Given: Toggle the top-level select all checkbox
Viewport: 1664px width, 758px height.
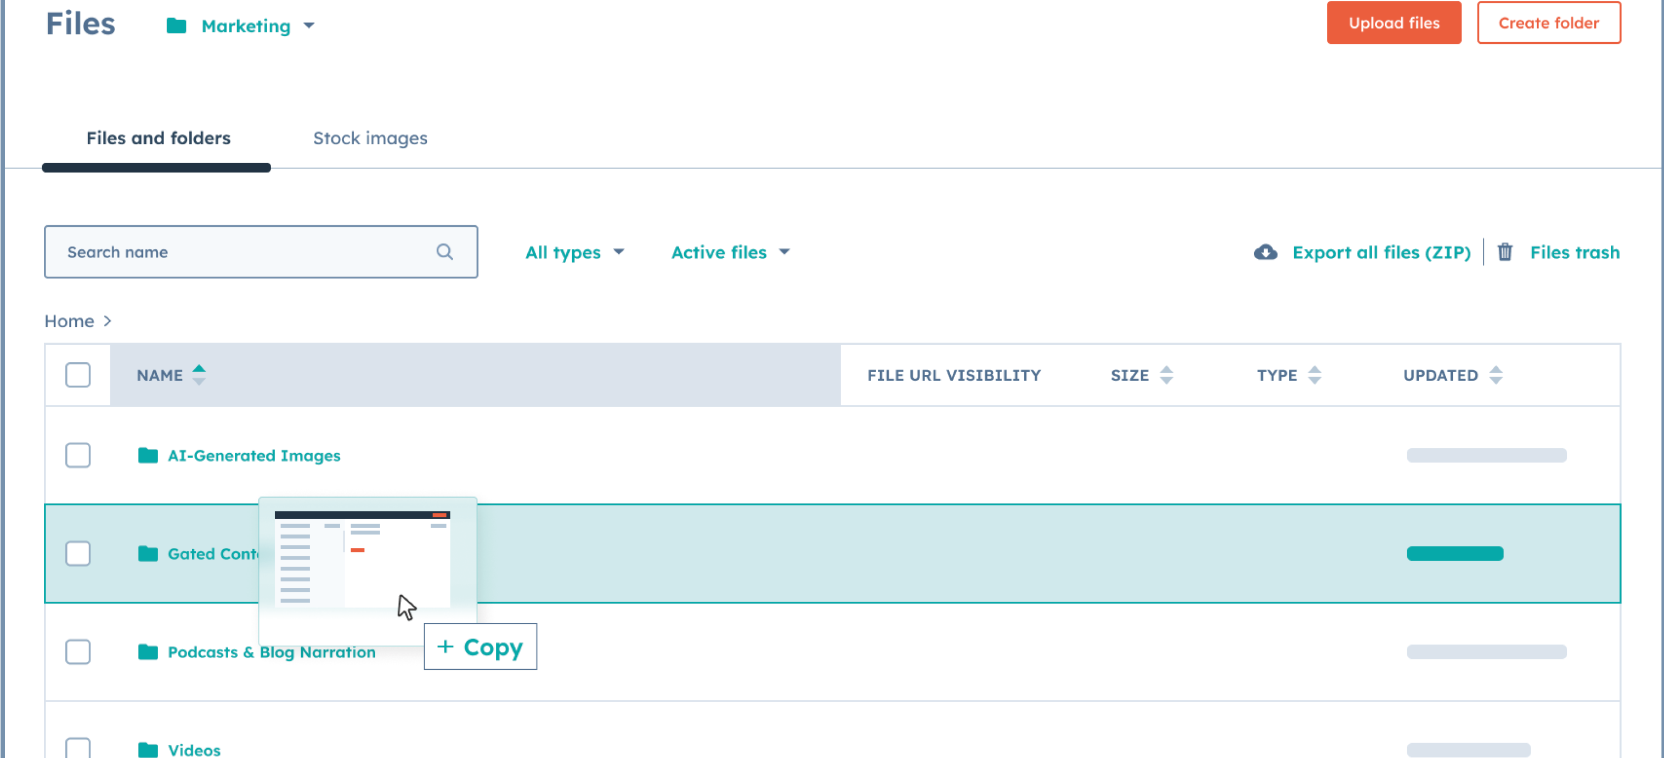Looking at the screenshot, I should click(77, 374).
